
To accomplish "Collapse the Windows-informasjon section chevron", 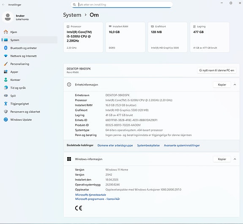I will pos(235,159).
